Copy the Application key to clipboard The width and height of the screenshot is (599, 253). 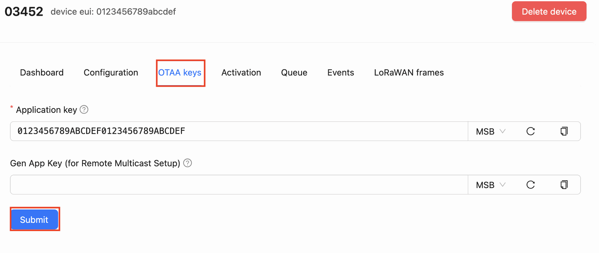(x=564, y=131)
